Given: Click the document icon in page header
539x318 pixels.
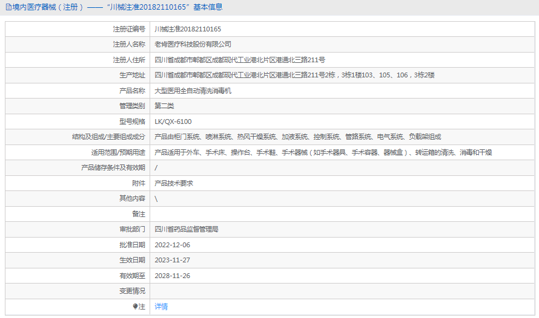Looking at the screenshot, I should click(x=8, y=8).
